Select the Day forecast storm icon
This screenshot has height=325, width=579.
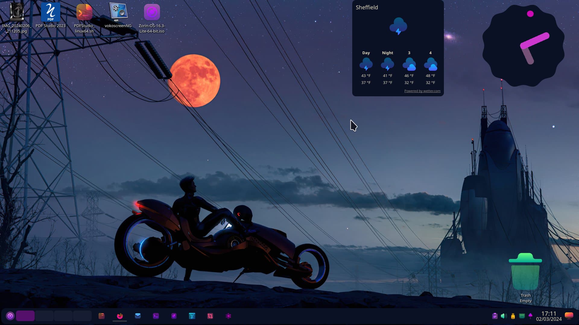tap(366, 64)
